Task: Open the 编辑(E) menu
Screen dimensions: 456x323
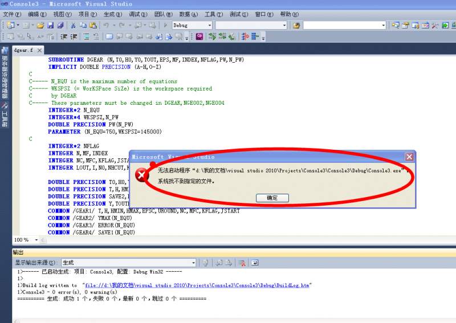Action: (x=37, y=14)
